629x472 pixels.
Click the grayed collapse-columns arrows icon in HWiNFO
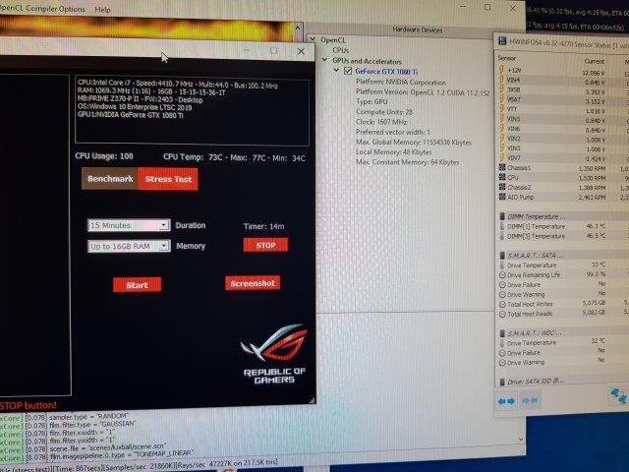(530, 401)
